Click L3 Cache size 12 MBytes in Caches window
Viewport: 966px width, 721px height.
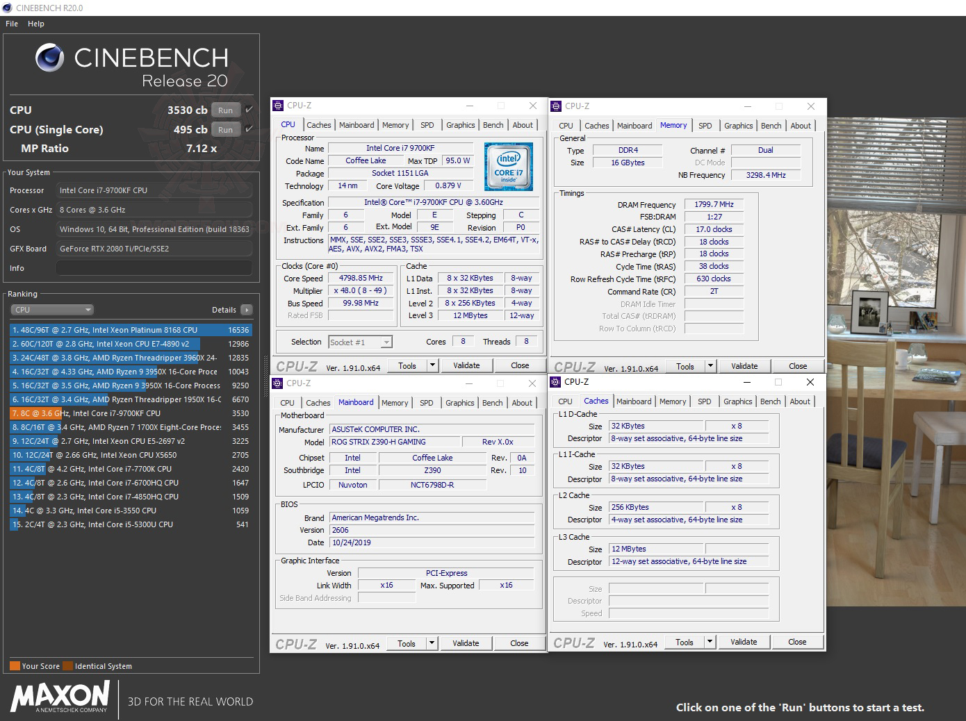pyautogui.click(x=656, y=549)
